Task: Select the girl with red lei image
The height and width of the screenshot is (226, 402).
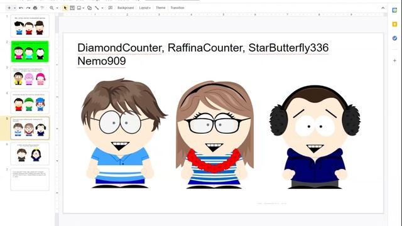Action: (x=215, y=134)
